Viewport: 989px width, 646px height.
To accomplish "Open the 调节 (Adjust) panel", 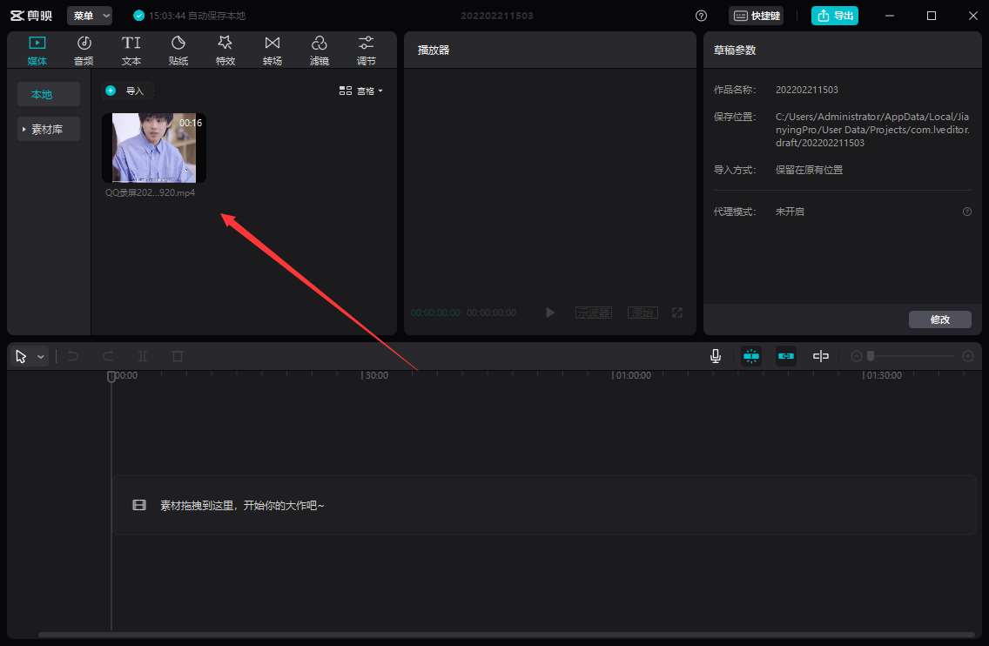I will click(x=366, y=48).
